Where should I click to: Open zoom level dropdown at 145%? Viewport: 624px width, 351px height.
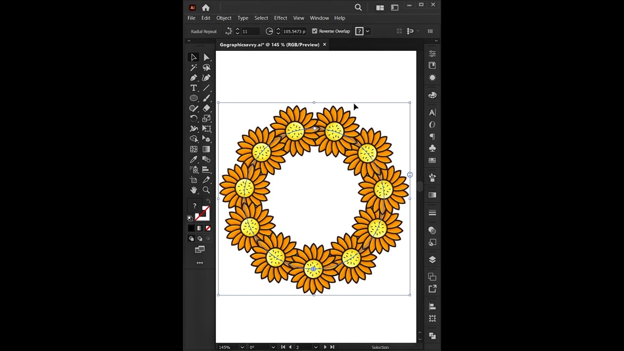point(242,347)
